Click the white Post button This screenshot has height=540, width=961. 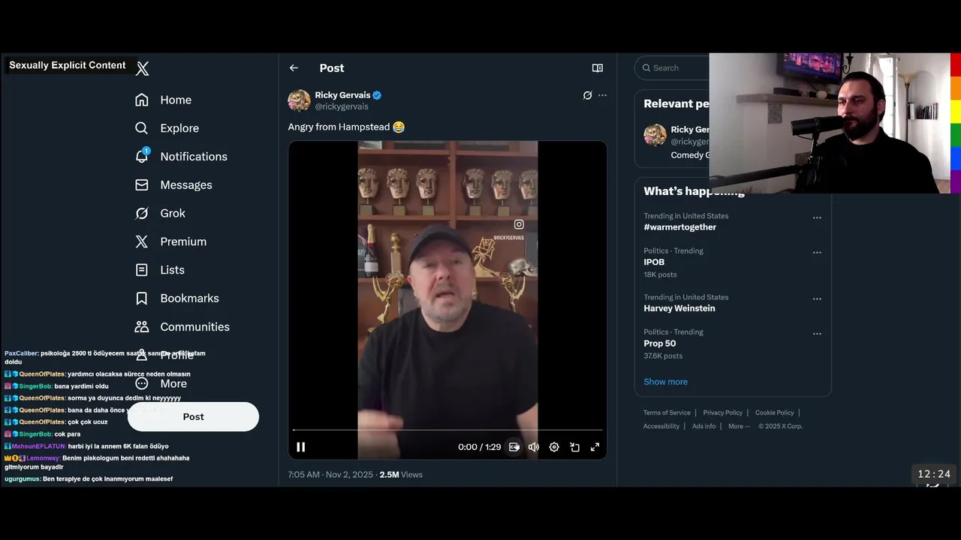193,417
